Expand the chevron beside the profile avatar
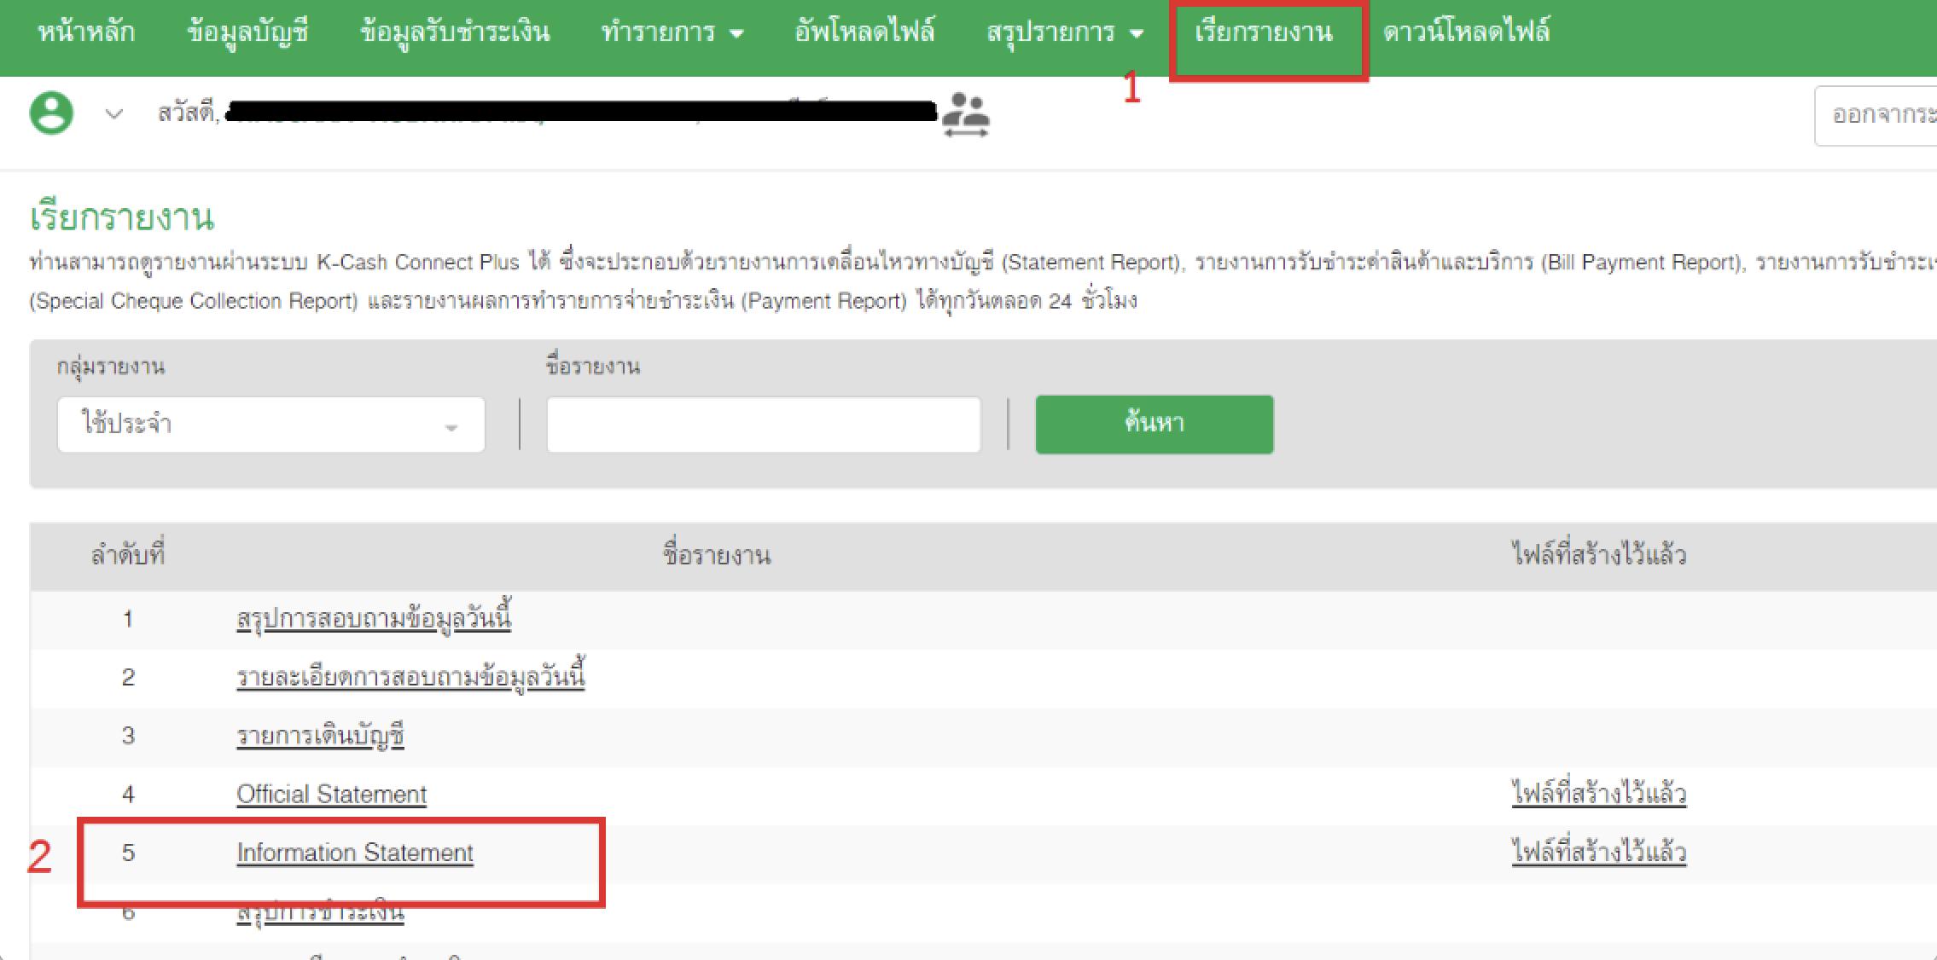 coord(113,114)
